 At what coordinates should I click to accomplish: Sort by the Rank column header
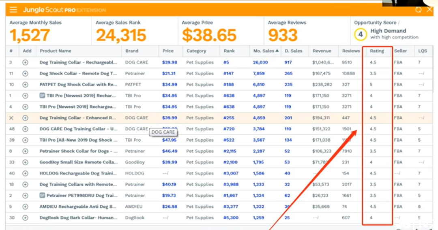click(x=229, y=51)
